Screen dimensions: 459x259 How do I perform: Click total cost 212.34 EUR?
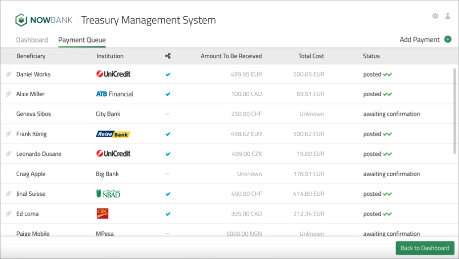pyautogui.click(x=309, y=214)
